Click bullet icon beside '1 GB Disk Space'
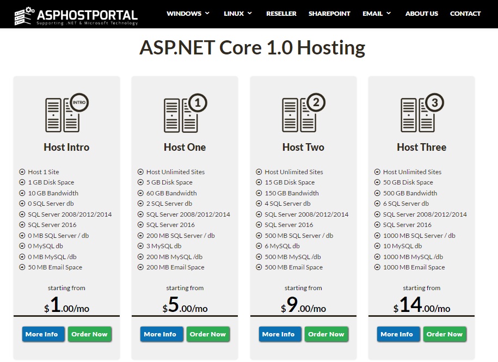 pyautogui.click(x=22, y=182)
